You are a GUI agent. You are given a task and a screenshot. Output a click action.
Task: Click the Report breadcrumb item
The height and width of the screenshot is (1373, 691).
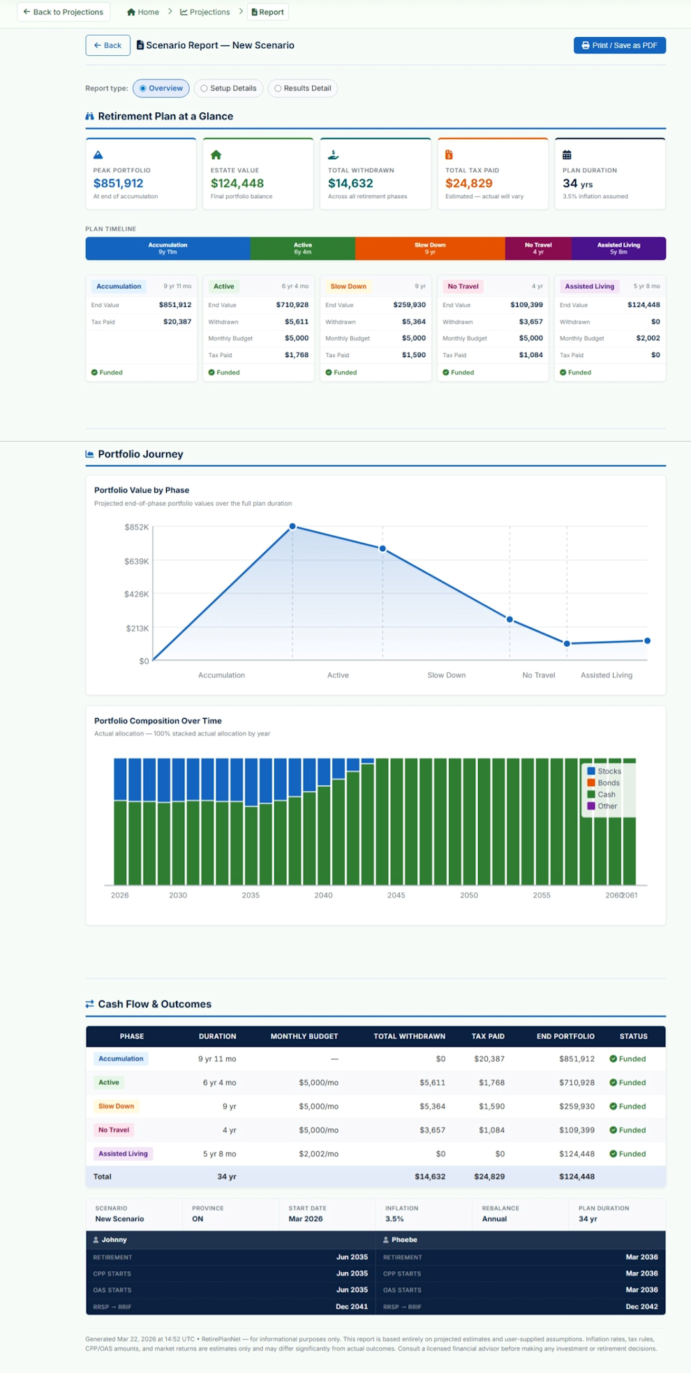[x=268, y=12]
